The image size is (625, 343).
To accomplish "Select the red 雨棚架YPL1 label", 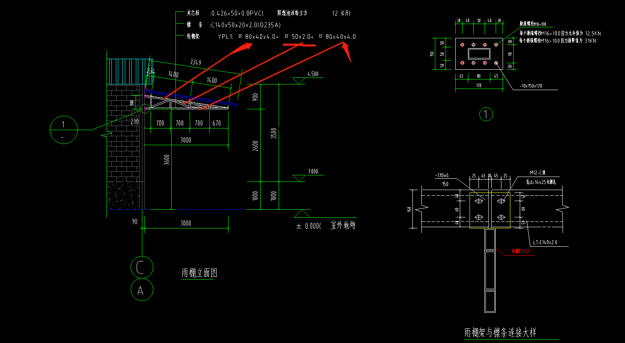I will pyautogui.click(x=521, y=251).
